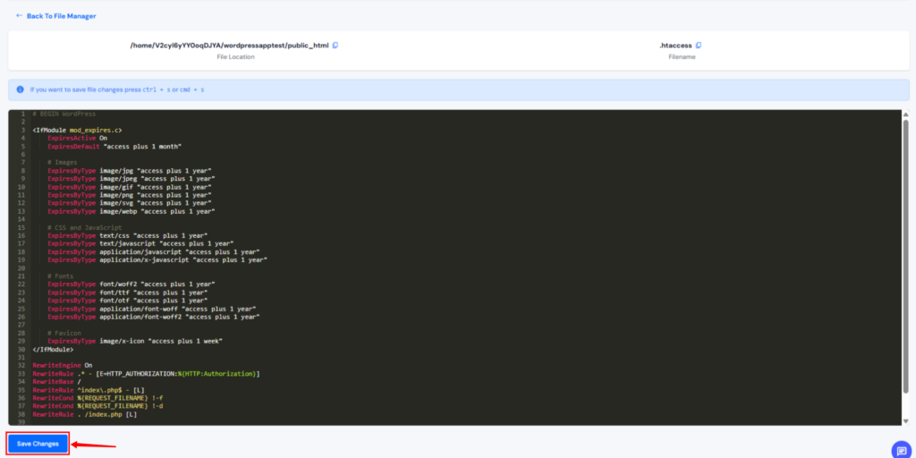Click the 'ExpiresActive On' line

tap(77, 139)
